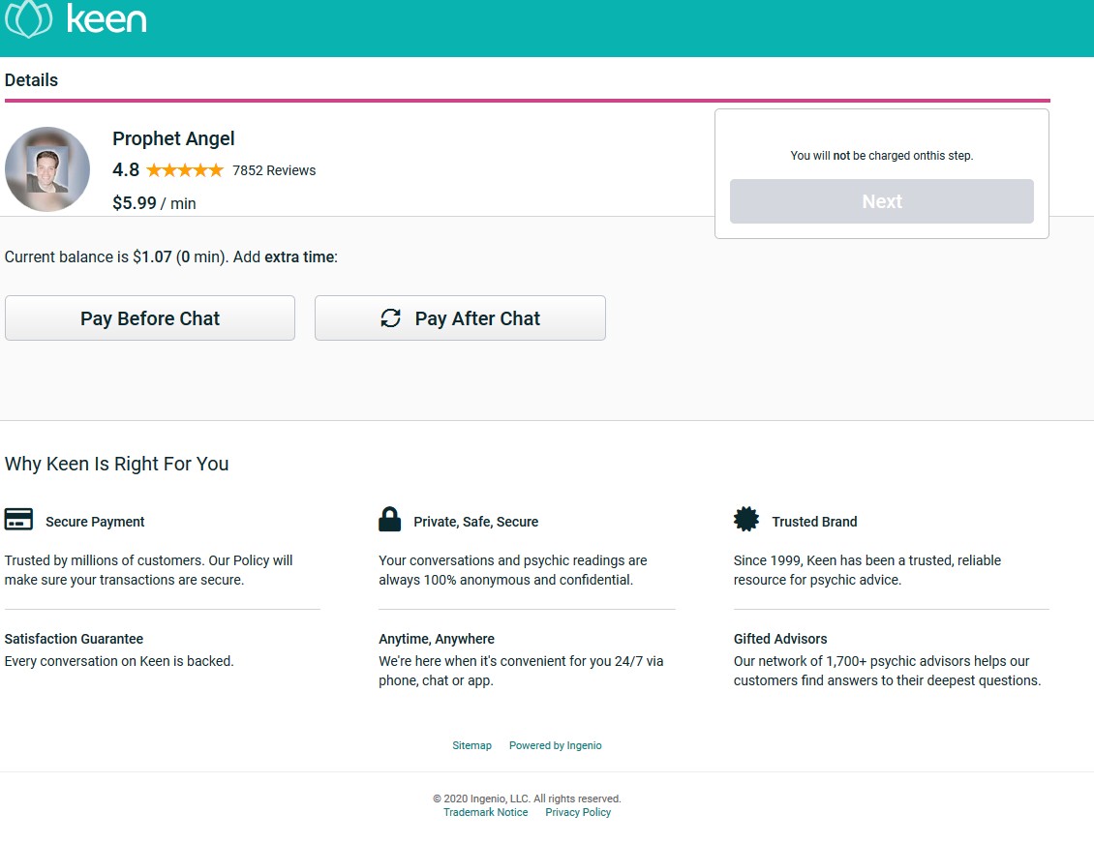Click the Anytime, Anywhere heading
The height and width of the screenshot is (844, 1094).
pos(437,639)
